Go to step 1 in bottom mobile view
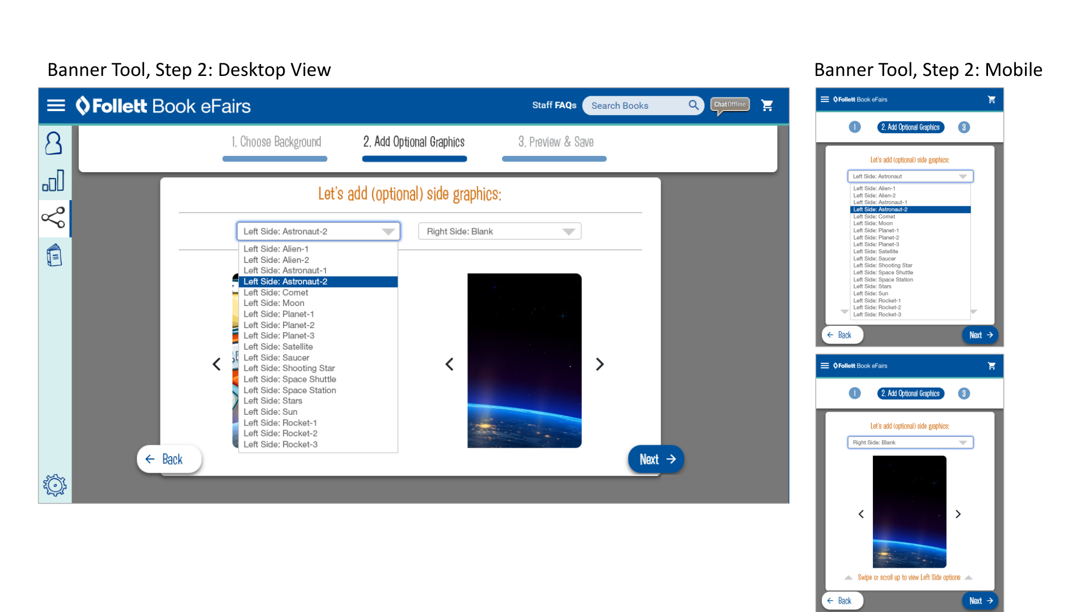This screenshot has height=612, width=1089. (855, 393)
